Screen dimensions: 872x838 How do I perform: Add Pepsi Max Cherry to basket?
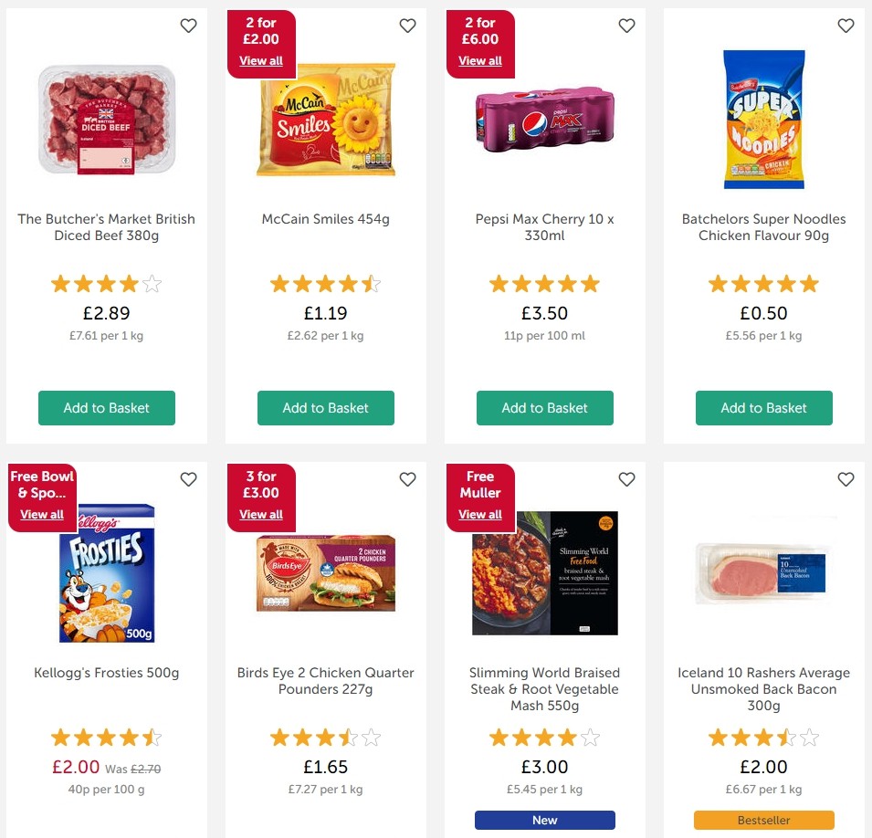pyautogui.click(x=544, y=408)
